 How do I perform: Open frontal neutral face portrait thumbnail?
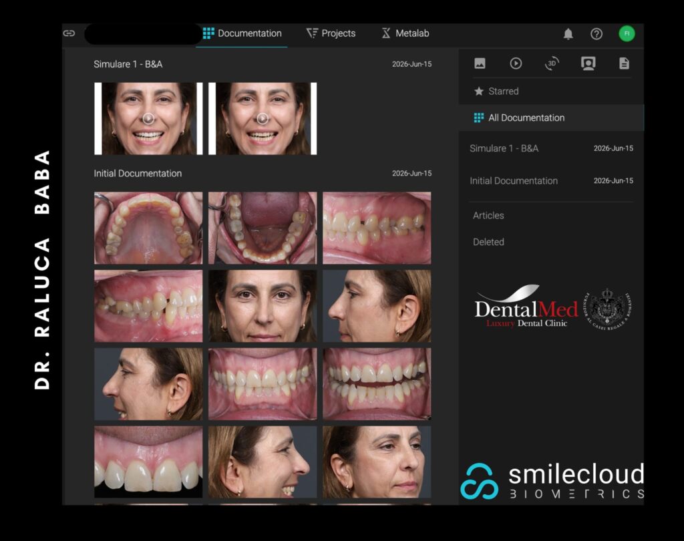click(x=263, y=306)
